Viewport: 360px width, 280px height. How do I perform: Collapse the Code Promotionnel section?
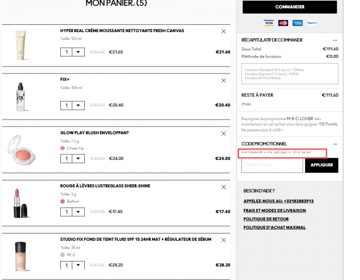coord(335,143)
